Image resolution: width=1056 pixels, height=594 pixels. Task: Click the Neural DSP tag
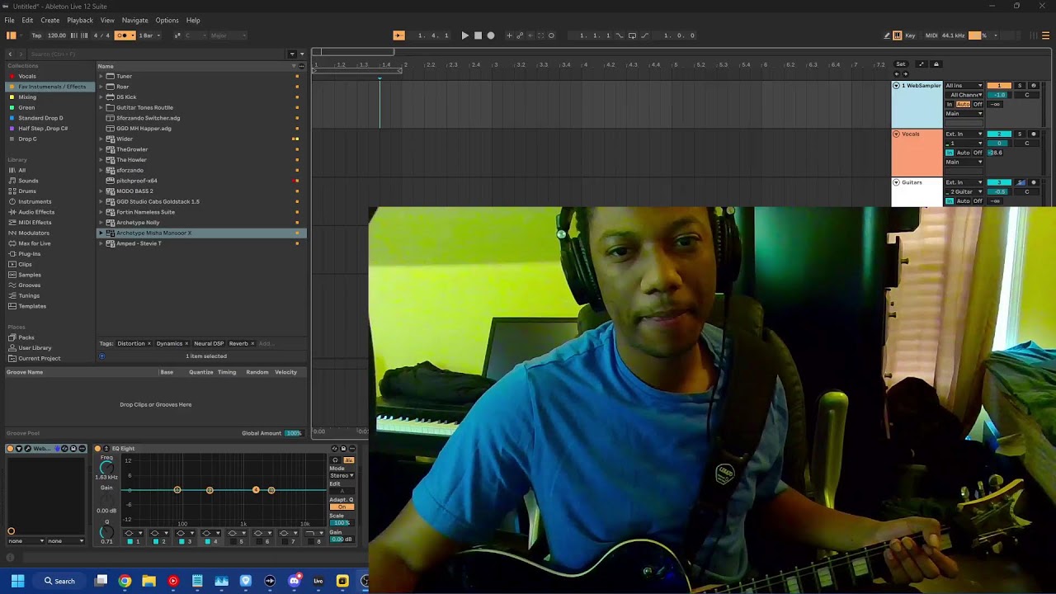208,343
